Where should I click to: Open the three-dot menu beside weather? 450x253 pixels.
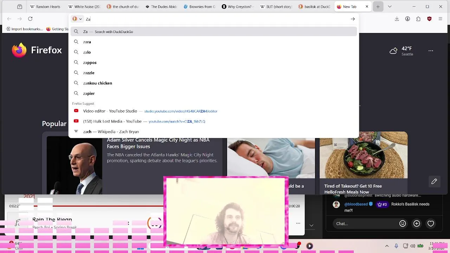pos(431,51)
